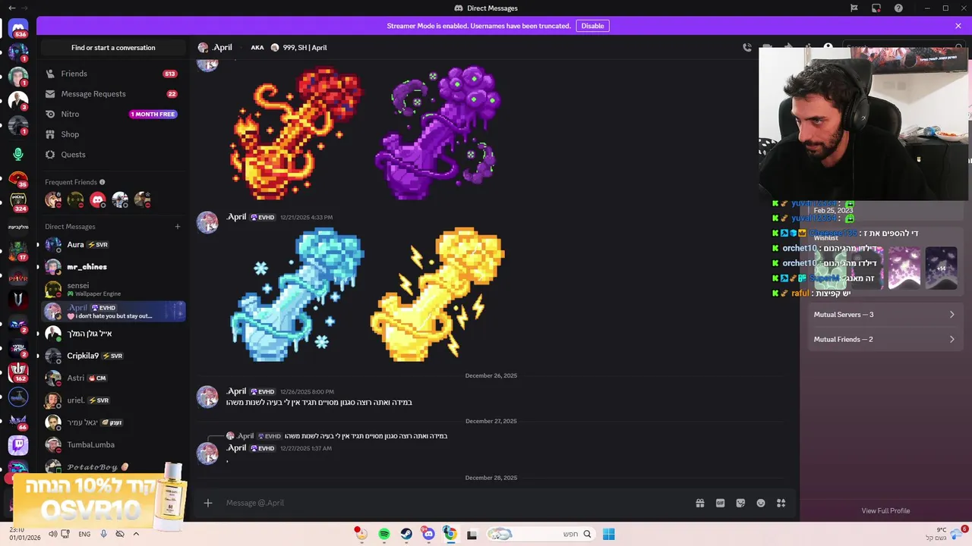
Task: Open Spotify from the taskbar
Action: coord(384,534)
